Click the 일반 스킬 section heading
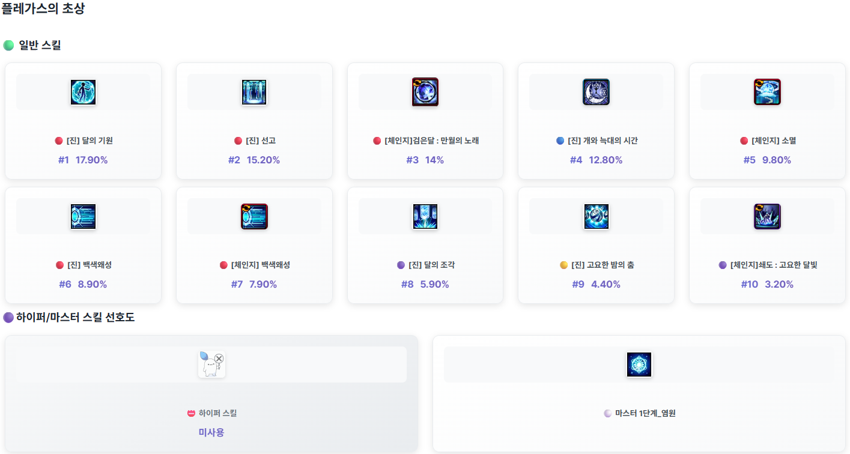This screenshot has width=850, height=454. click(x=40, y=45)
